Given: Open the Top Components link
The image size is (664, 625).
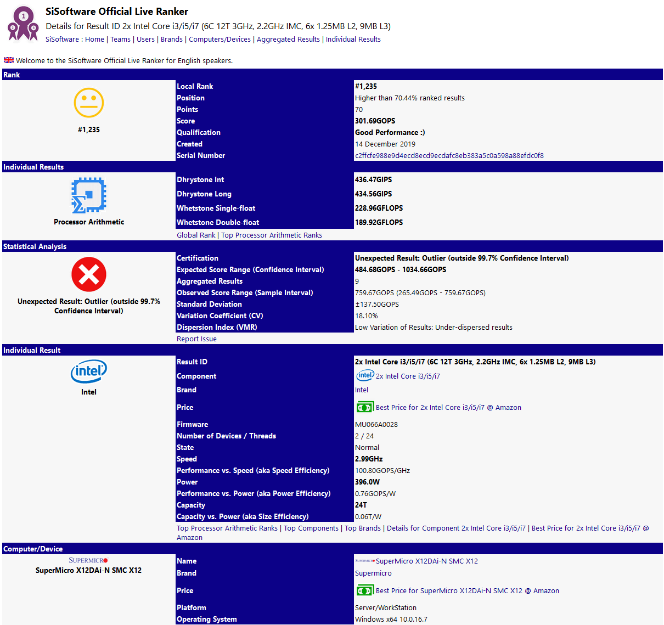Looking at the screenshot, I should (x=311, y=528).
